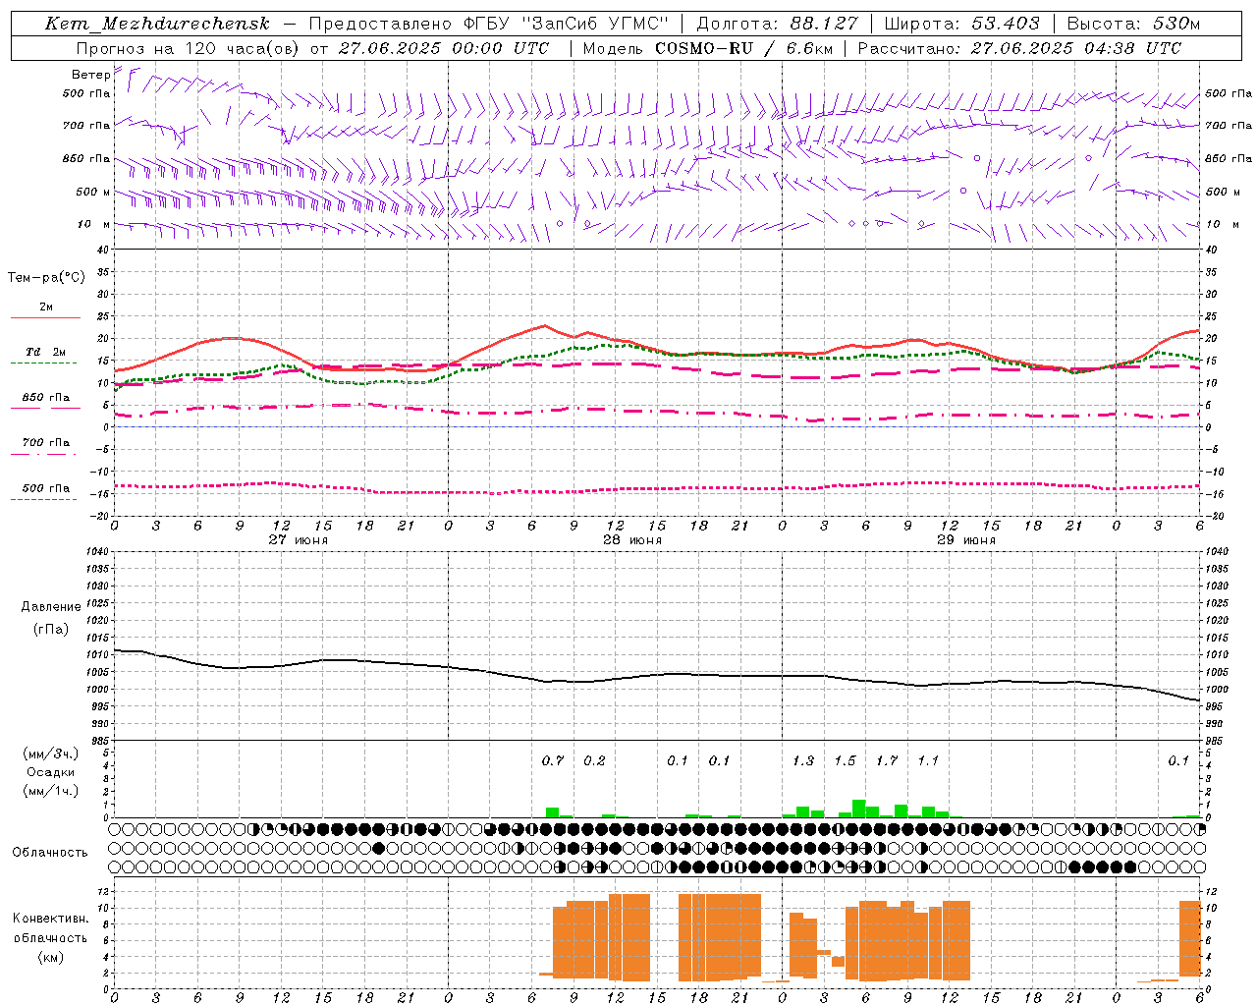Click the 850 гПа temperature legend entry
The height and width of the screenshot is (1006, 1257).
coord(46,398)
